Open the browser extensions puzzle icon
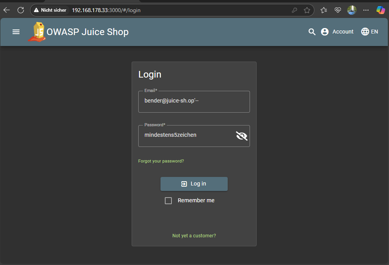Viewport: 389px width, 265px height. (x=323, y=10)
